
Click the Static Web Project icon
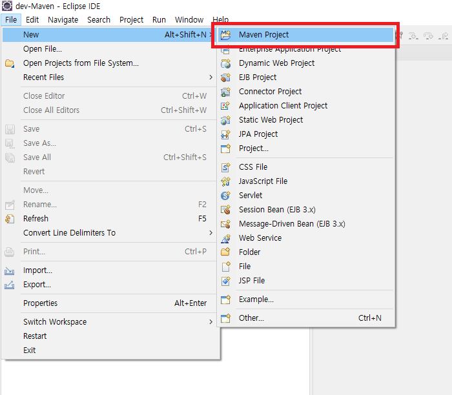pos(225,120)
